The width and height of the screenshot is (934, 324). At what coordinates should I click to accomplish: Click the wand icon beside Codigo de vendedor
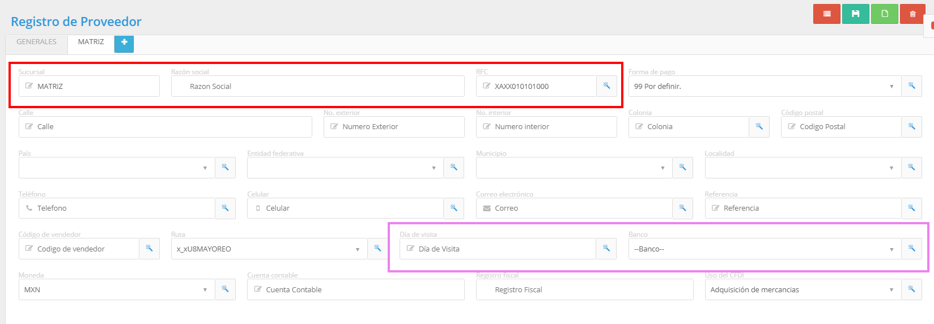point(149,249)
